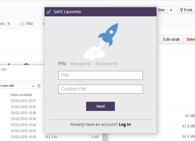
Task: Click the Edit draft button
Action: 171,39
